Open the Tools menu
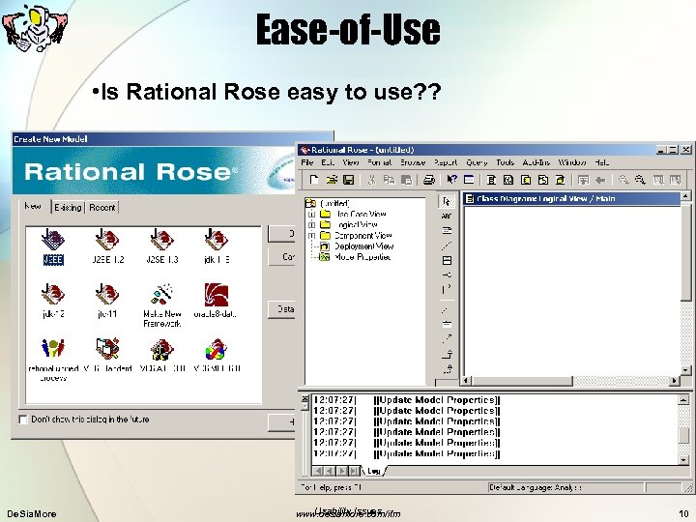The width and height of the screenshot is (696, 522). click(x=506, y=162)
